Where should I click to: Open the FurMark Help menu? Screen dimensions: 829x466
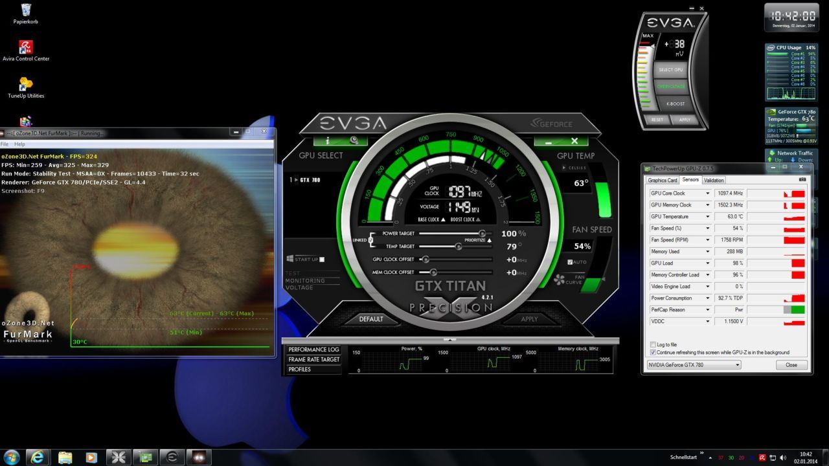(19, 144)
